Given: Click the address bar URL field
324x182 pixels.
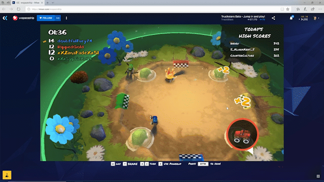Looking at the screenshot, I should pyautogui.click(x=153, y=9).
